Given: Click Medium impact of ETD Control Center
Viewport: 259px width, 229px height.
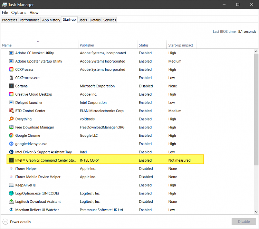Looking at the screenshot, I should click(x=175, y=111).
